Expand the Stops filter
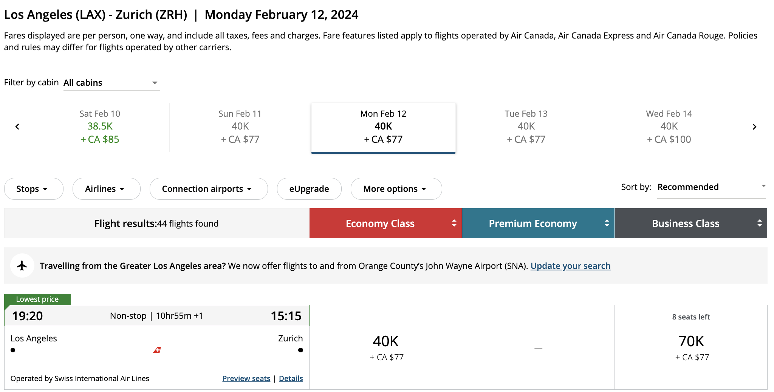The image size is (774, 392). [x=33, y=189]
